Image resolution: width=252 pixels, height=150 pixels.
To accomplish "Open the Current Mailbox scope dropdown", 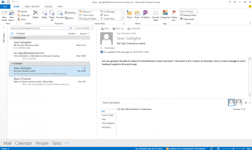I will 84,28.
